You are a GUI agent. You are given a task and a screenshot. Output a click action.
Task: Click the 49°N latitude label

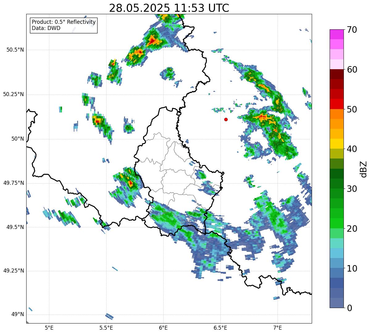coord(18,314)
